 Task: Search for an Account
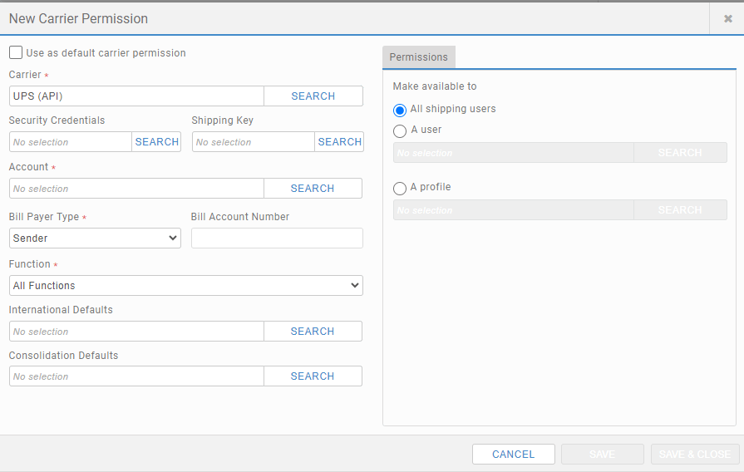click(x=313, y=189)
